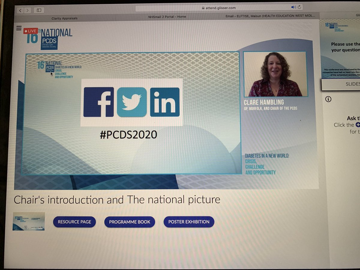Toggle the Safari sidebar button

pyautogui.click(x=39, y=10)
